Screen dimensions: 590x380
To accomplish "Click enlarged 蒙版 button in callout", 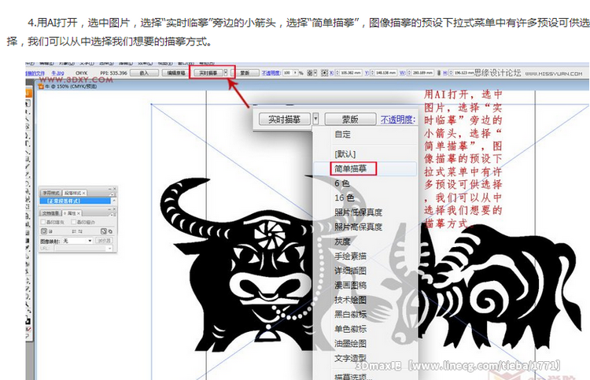I will tap(350, 120).
